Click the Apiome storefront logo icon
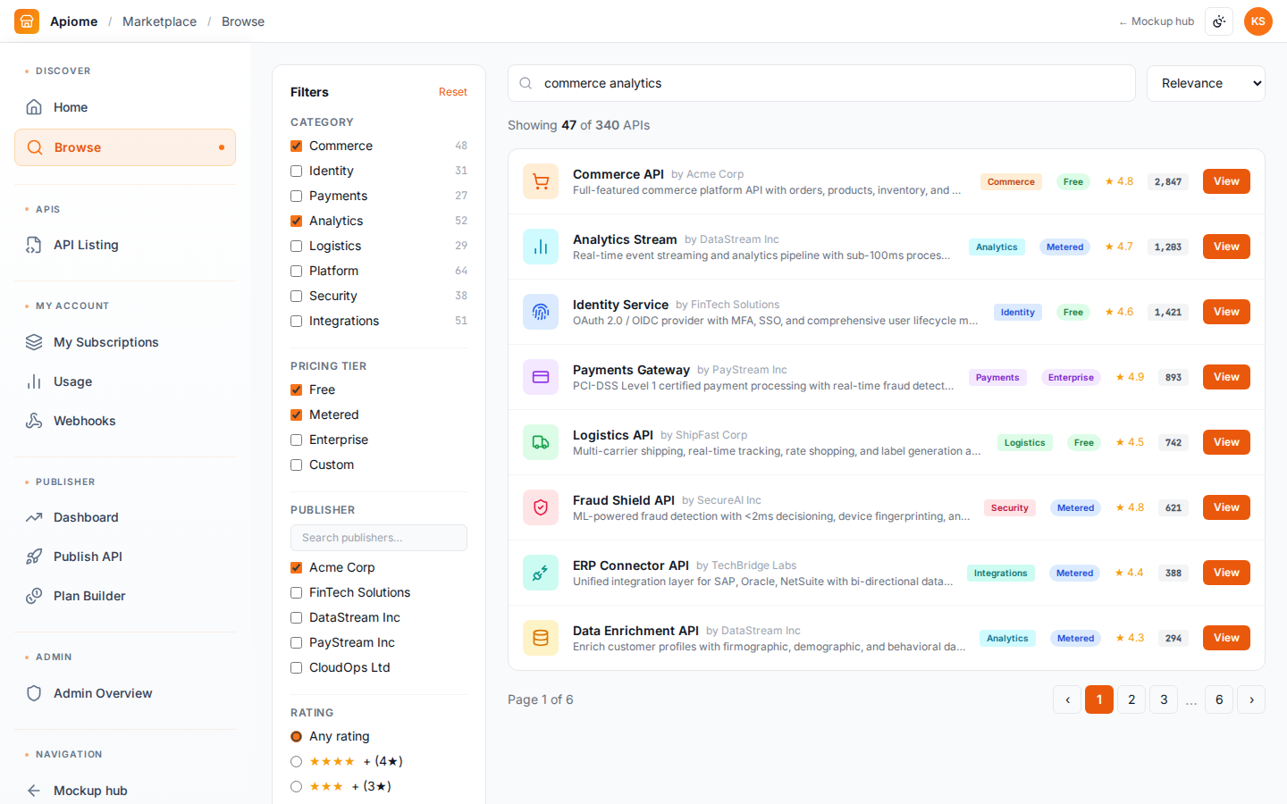The height and width of the screenshot is (804, 1287). [x=27, y=21]
